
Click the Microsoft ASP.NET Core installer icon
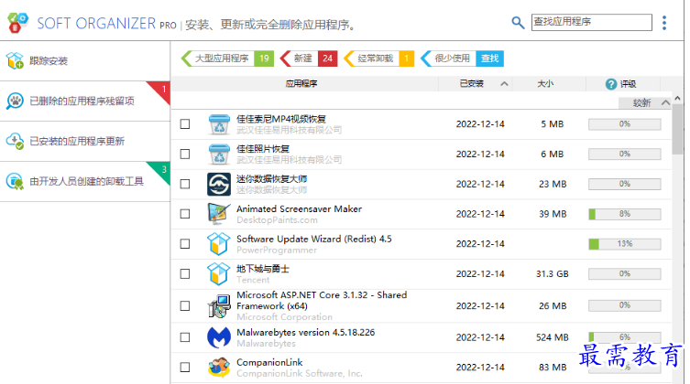tap(219, 306)
